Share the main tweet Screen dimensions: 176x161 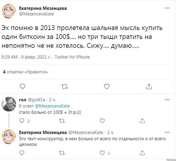[149, 86]
